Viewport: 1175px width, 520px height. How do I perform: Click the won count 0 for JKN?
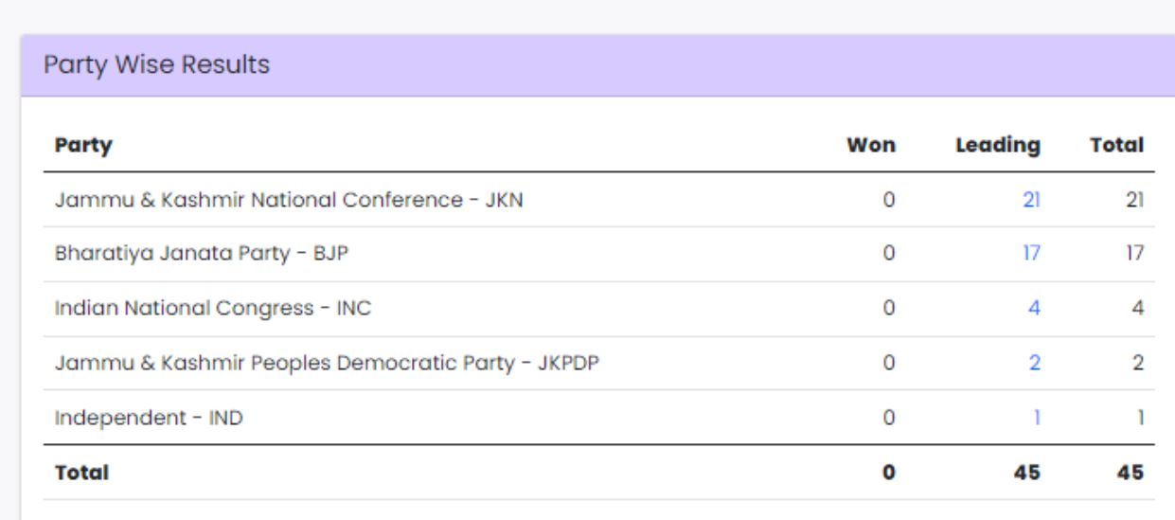pyautogui.click(x=889, y=200)
